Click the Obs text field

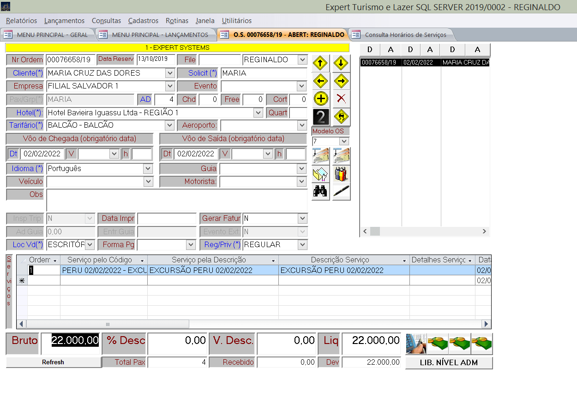176,200
